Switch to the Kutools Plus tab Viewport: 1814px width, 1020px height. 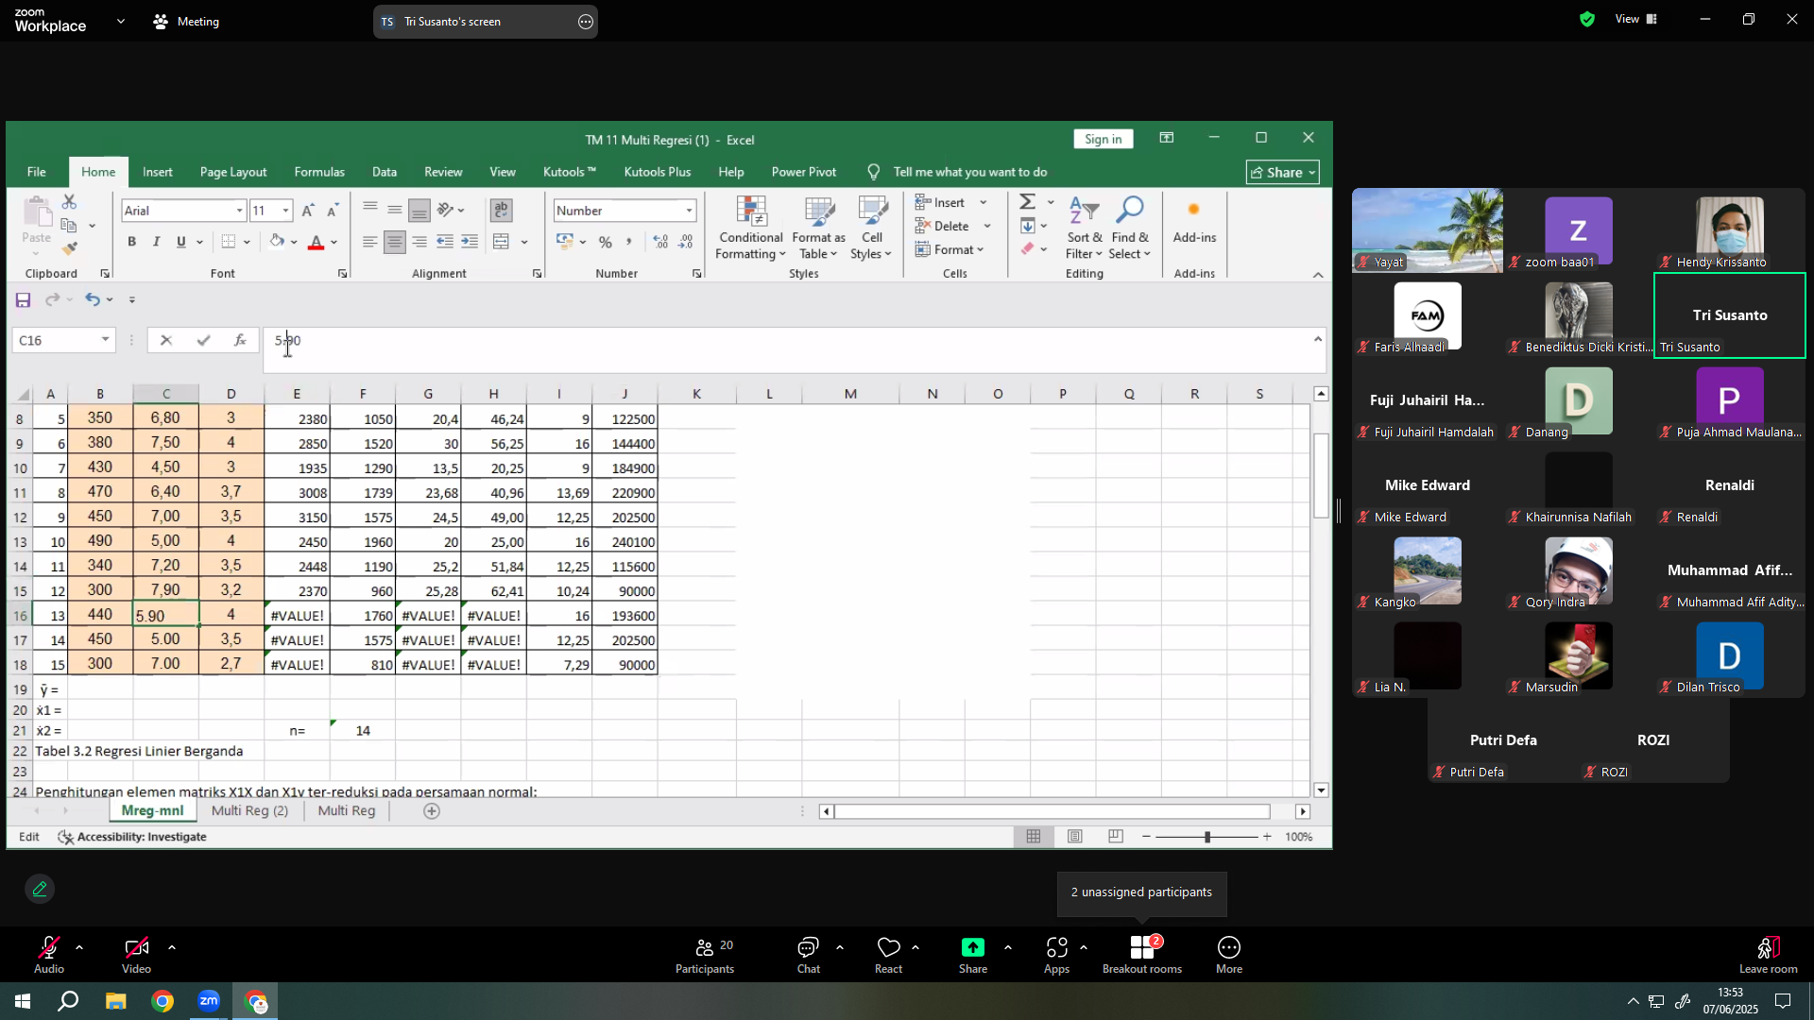click(x=658, y=172)
